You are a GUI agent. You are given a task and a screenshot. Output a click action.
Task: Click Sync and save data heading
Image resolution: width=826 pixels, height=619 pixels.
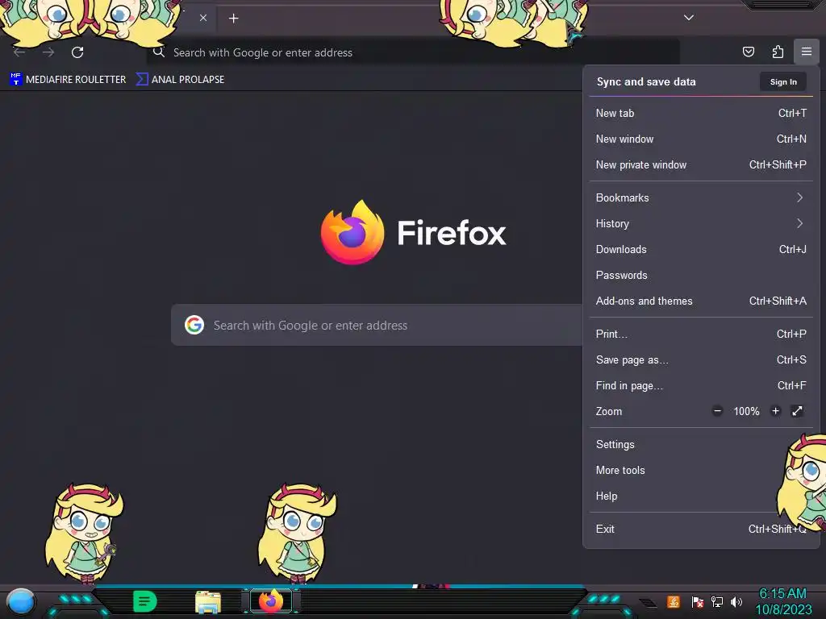coord(646,81)
